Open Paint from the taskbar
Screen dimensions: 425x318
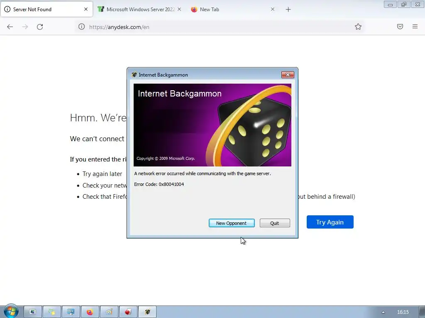[109, 312]
